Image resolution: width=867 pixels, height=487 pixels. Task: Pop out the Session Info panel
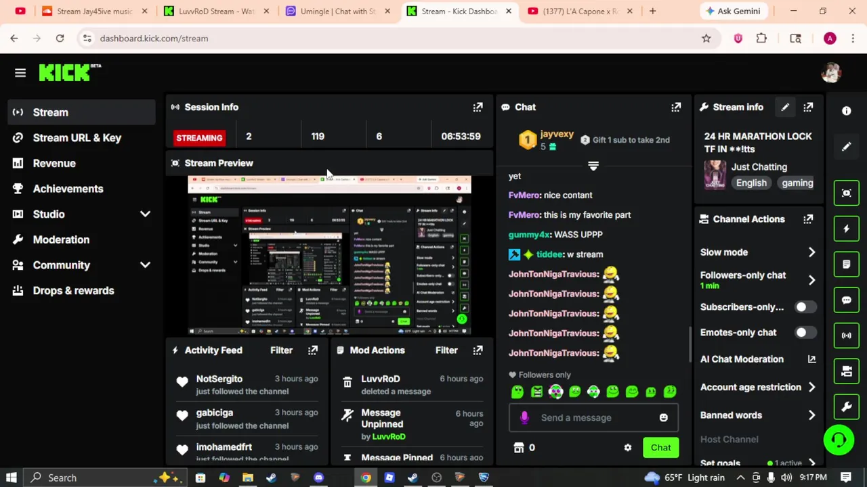(478, 107)
